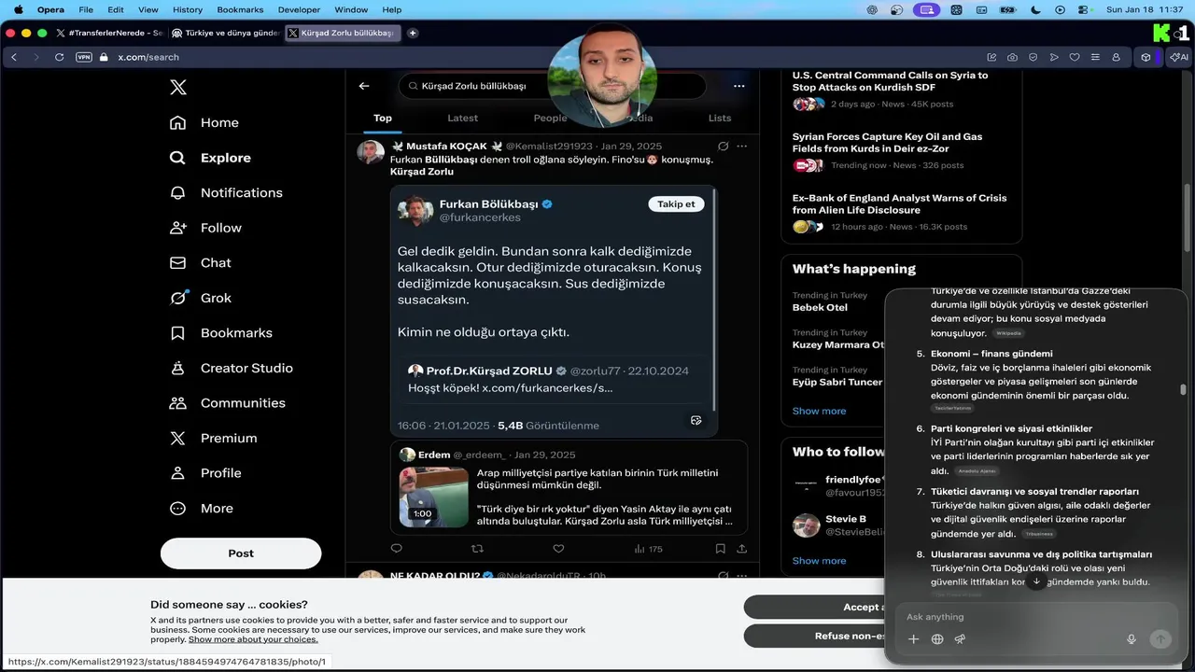1195x672 pixels.
Task: Switch to the Latest tab
Action: [x=462, y=119]
